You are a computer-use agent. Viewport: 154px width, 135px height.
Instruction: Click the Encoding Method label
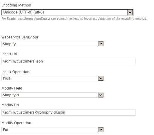(16, 5)
